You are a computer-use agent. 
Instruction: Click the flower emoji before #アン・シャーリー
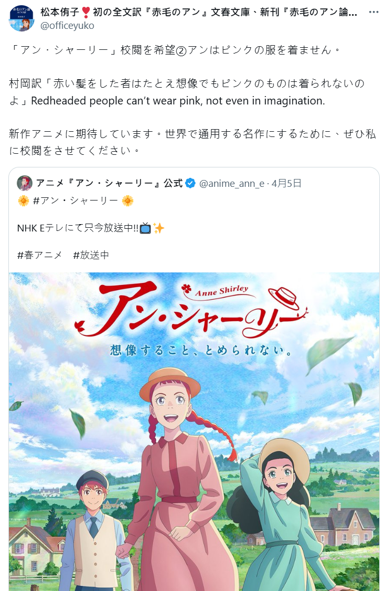(x=24, y=201)
